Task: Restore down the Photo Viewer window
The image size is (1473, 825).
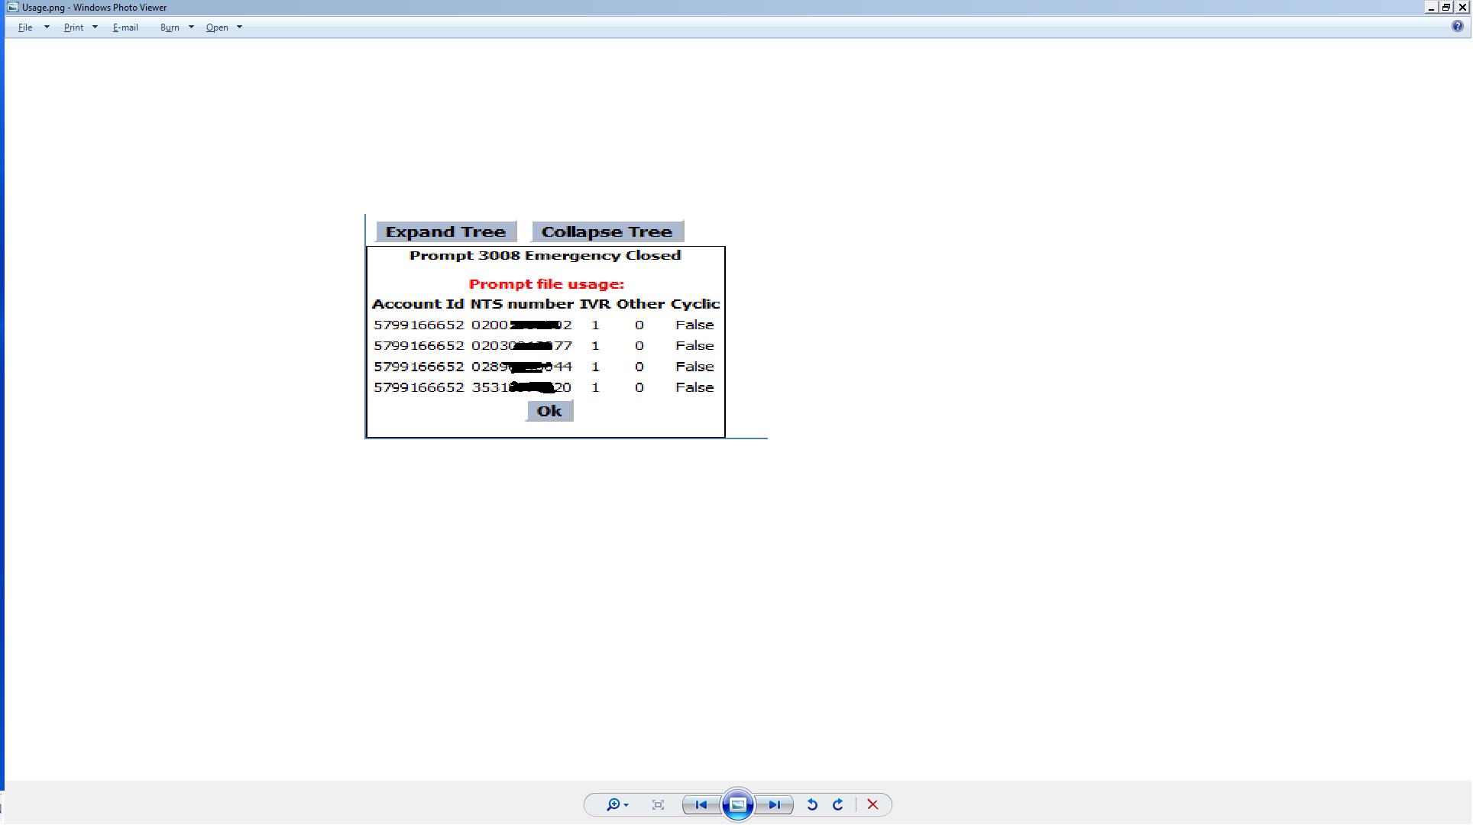Action: 1446,7
